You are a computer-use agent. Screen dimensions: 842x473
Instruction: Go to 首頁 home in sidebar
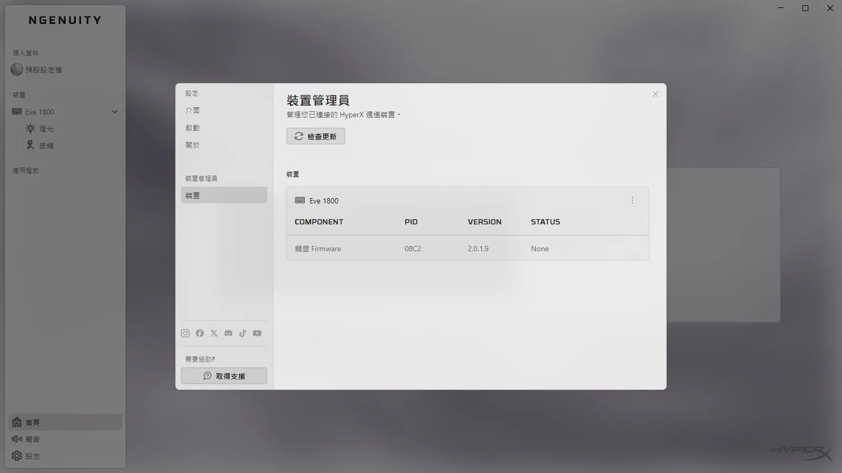[x=65, y=422]
